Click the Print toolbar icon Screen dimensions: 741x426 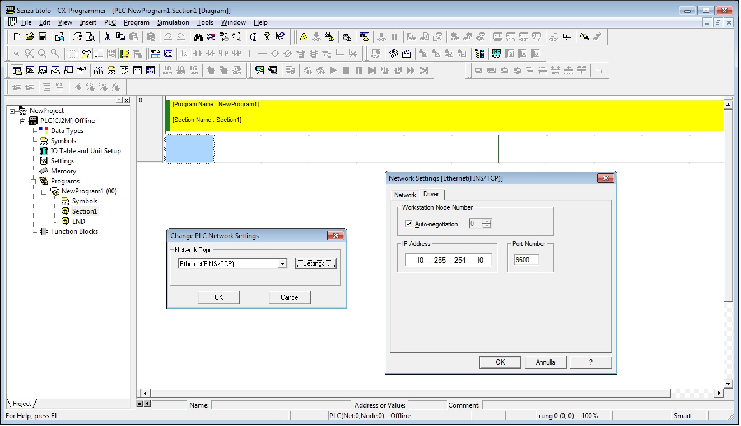pos(77,37)
